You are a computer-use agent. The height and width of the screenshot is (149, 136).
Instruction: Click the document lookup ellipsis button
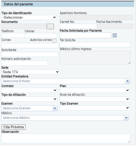click(x=50, y=26)
